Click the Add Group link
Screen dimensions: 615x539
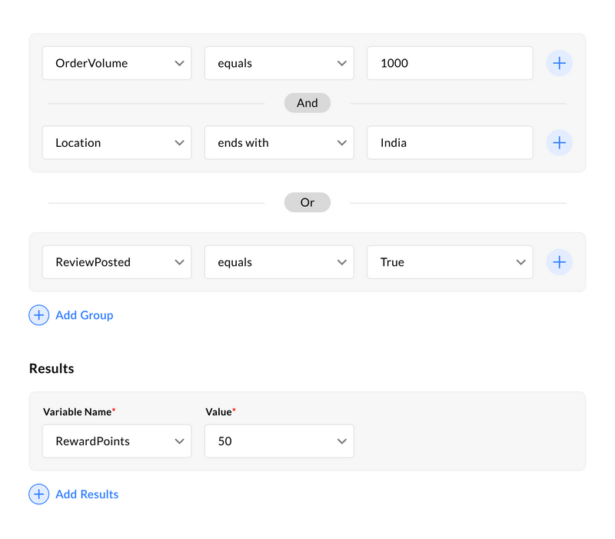[x=84, y=315]
